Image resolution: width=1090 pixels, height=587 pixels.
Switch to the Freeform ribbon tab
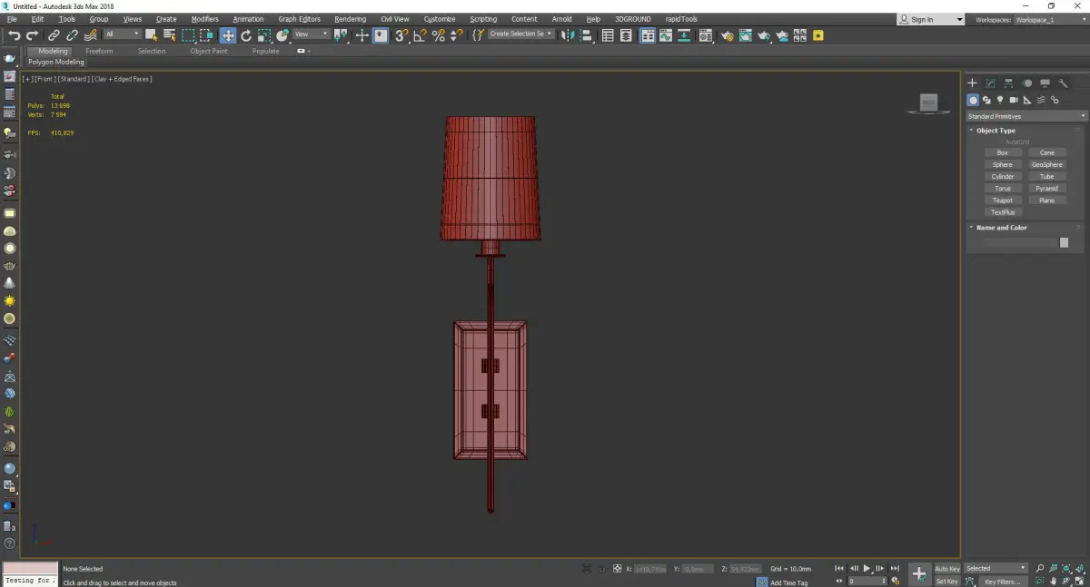99,51
